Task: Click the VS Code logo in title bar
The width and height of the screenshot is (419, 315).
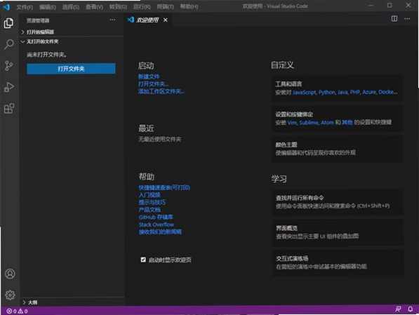Action: click(6, 7)
